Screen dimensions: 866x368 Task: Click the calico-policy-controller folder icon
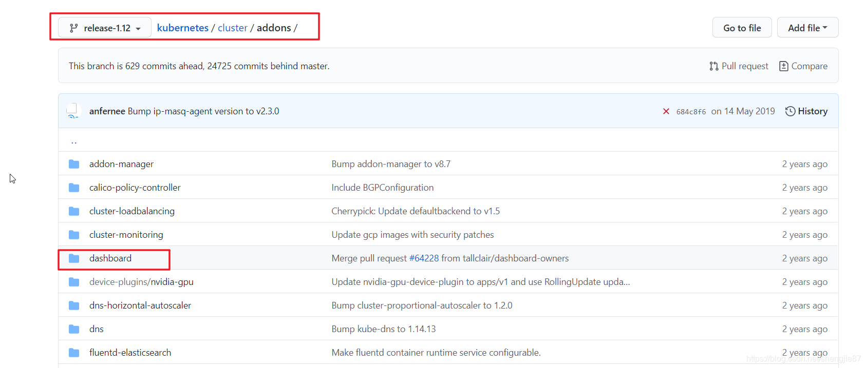coord(74,188)
